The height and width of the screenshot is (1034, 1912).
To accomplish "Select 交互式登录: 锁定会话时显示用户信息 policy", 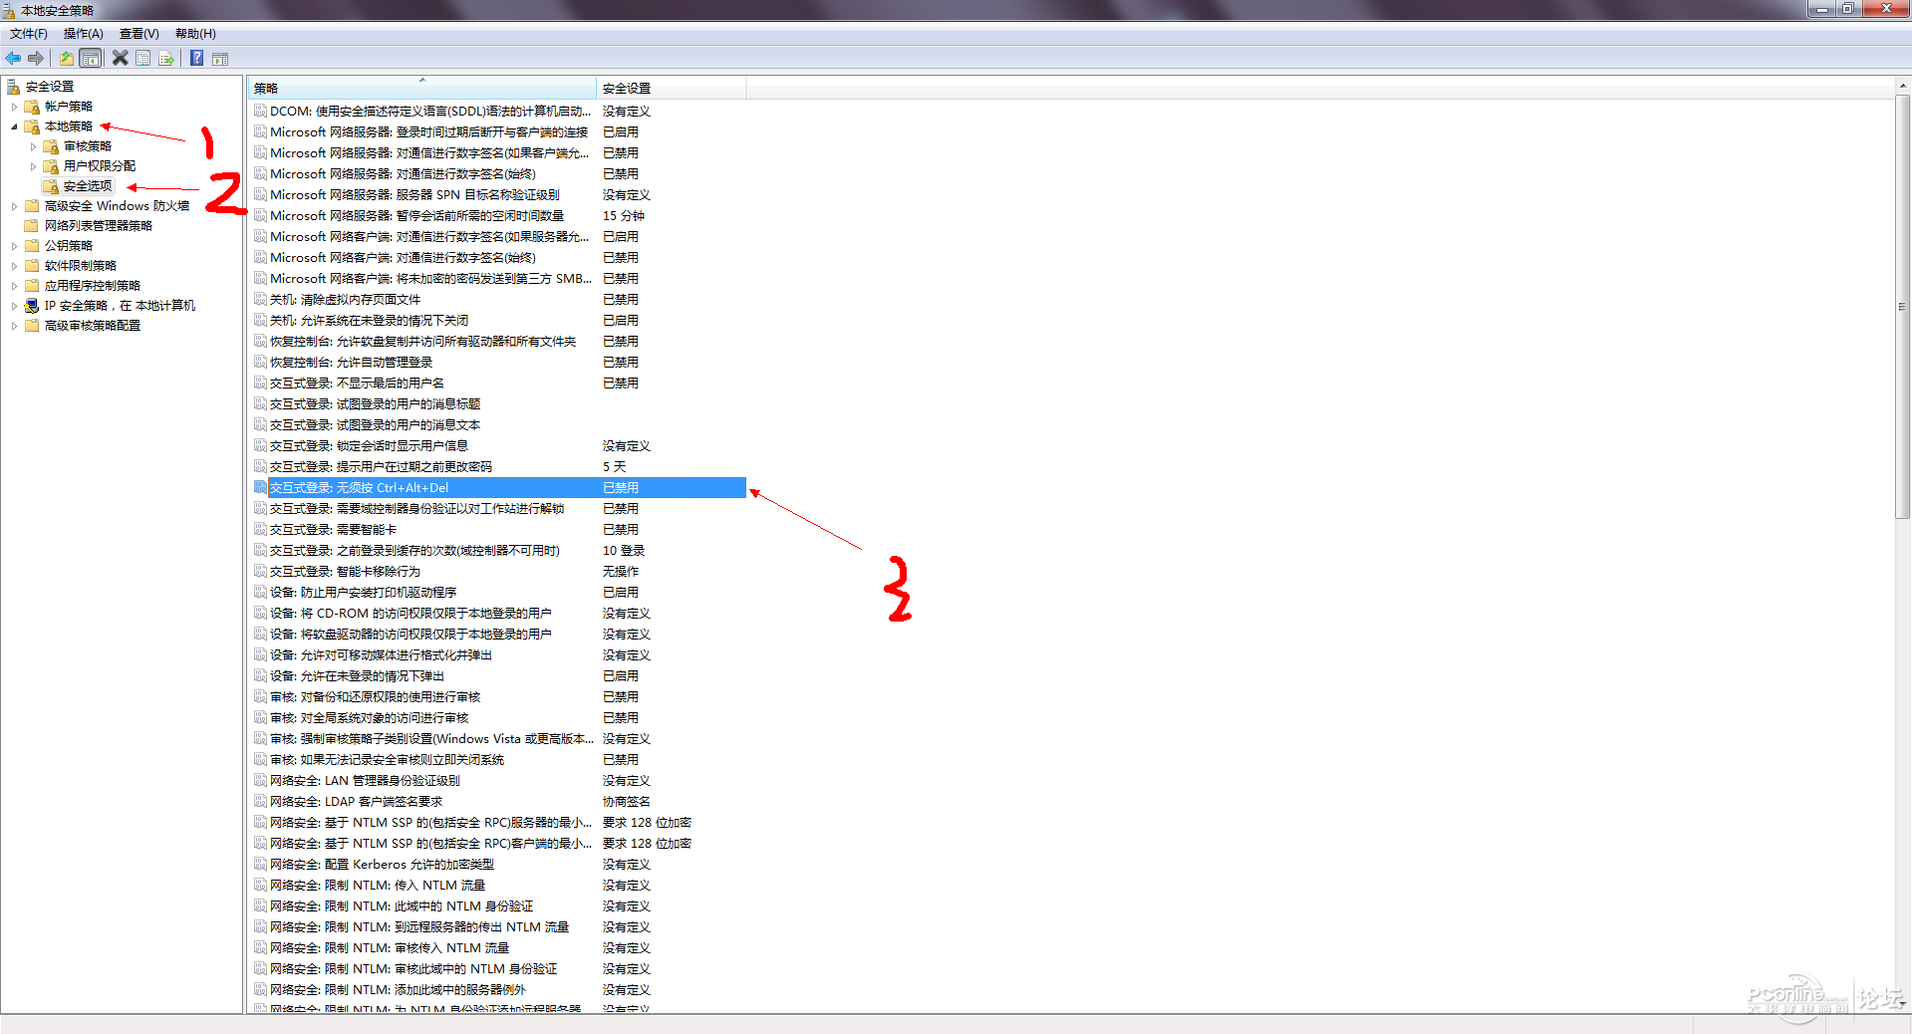I will click(369, 445).
